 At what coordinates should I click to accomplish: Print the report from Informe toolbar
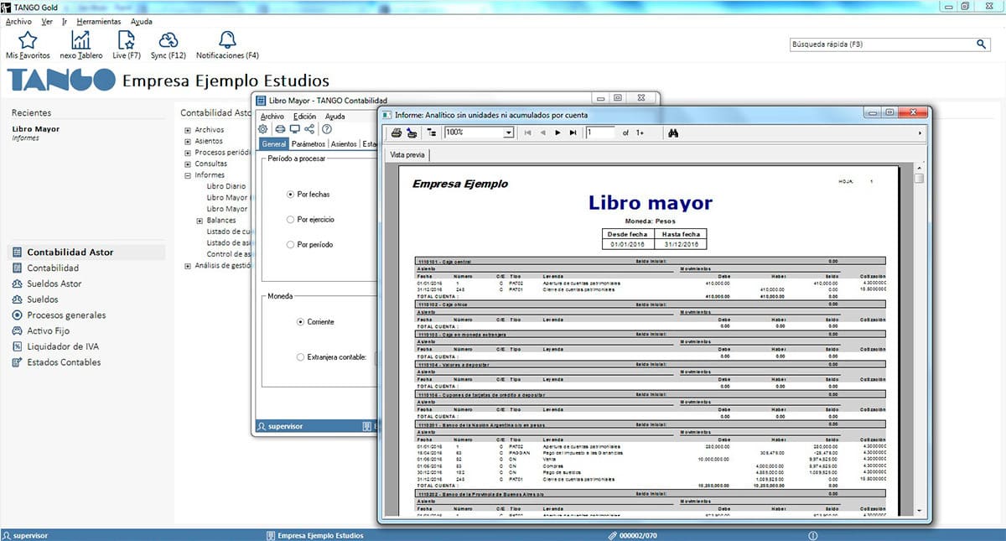397,133
